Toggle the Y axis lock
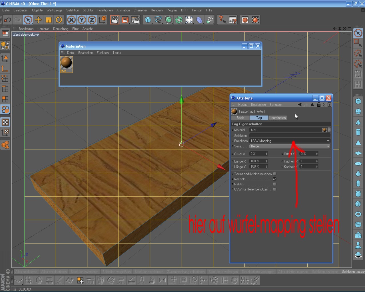This screenshot has height=292, width=365. pos(82,20)
